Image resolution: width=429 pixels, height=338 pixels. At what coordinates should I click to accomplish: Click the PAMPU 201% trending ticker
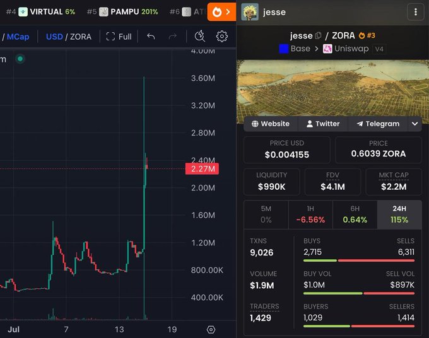coord(122,12)
